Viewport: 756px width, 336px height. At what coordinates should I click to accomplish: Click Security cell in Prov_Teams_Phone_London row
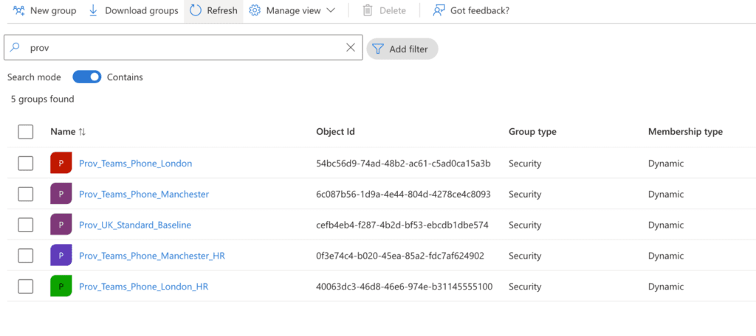(525, 164)
